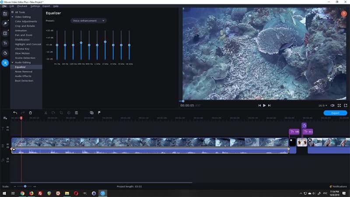This screenshot has height=197, width=350.
Task: Mute the audio track on the timeline
Action: click(x=7, y=161)
